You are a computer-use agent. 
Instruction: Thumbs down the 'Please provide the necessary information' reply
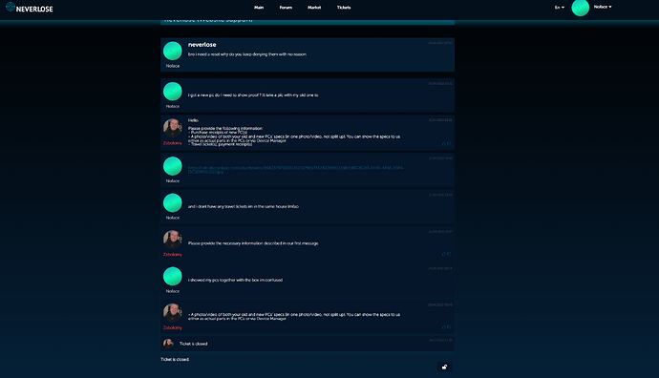coord(449,254)
